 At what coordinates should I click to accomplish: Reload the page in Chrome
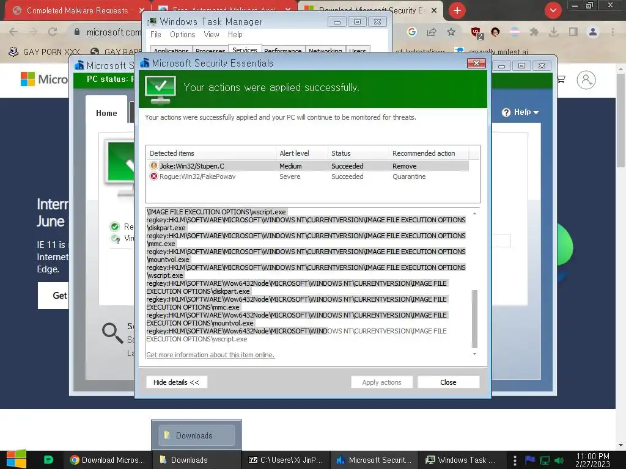(x=53, y=32)
